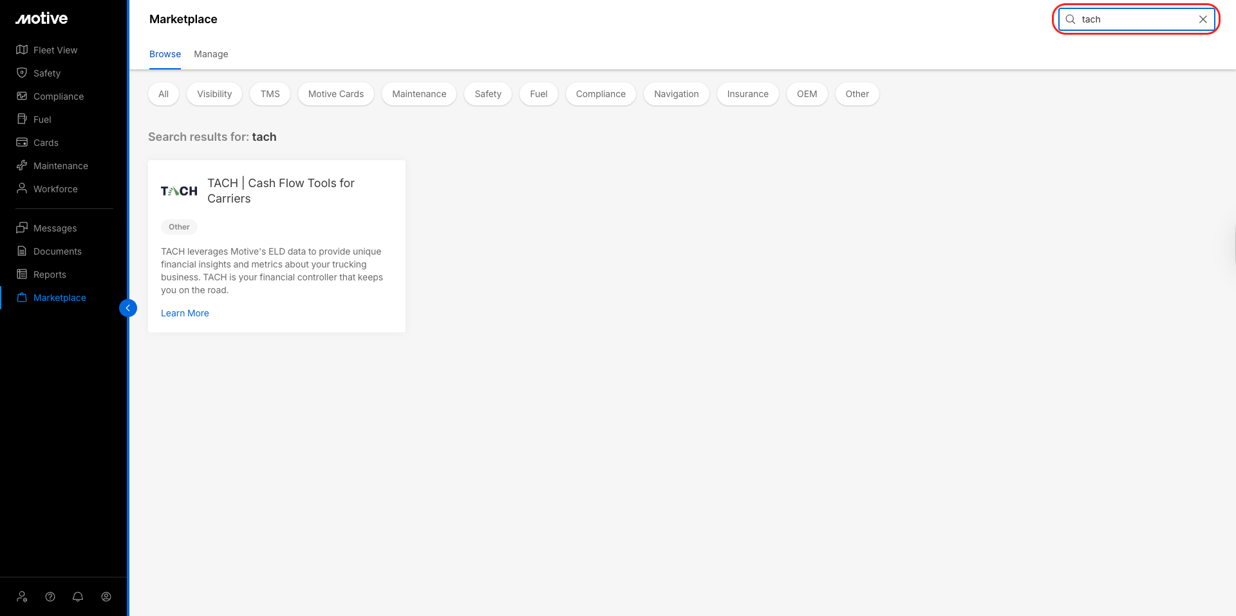Open the profile account icon

[x=106, y=597]
